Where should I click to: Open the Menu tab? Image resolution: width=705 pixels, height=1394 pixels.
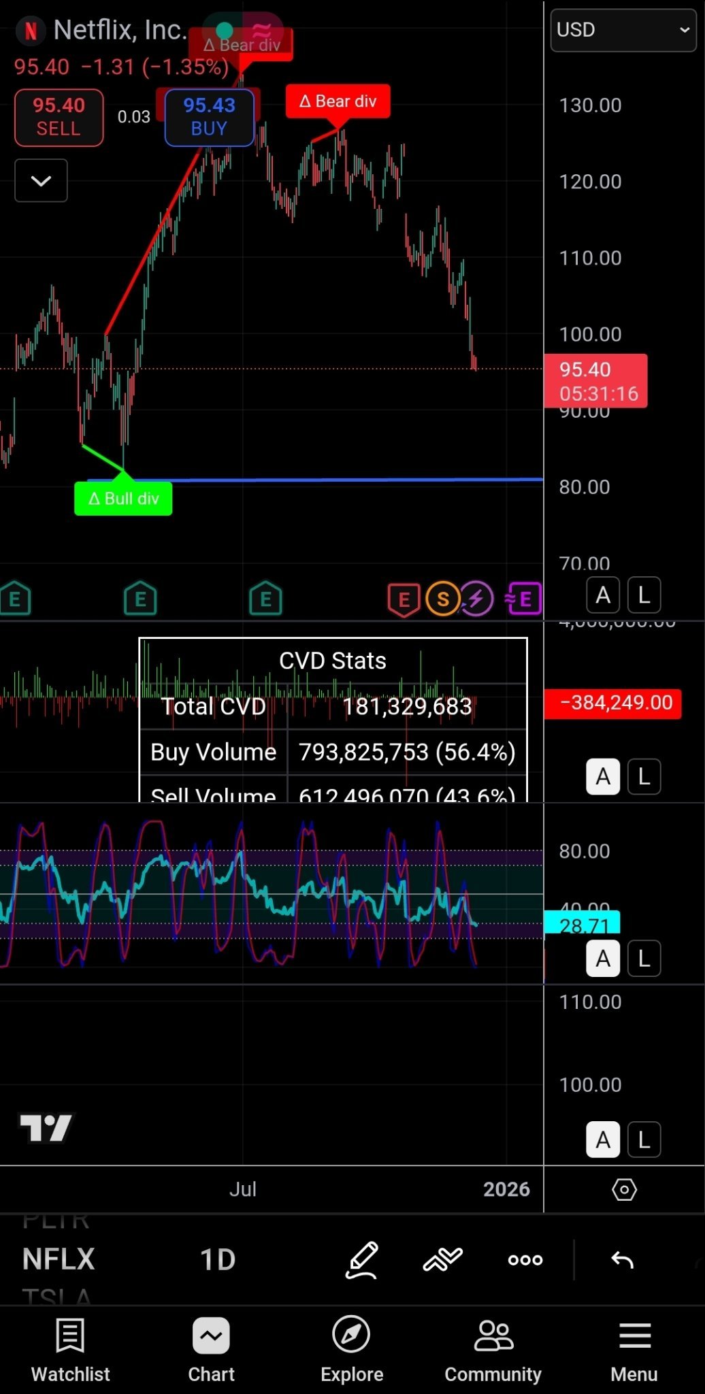tap(634, 1350)
